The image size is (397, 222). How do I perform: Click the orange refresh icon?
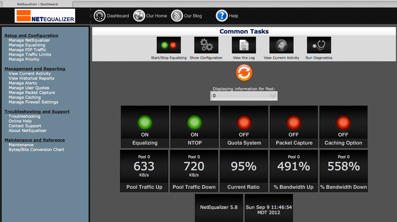point(244,73)
